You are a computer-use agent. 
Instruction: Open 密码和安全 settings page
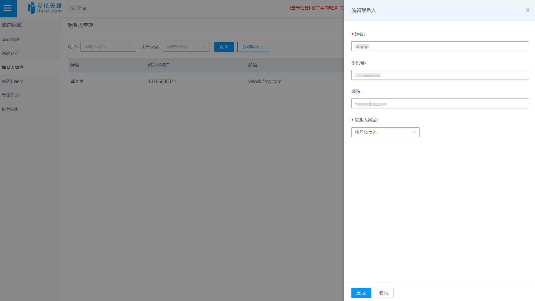tap(13, 81)
